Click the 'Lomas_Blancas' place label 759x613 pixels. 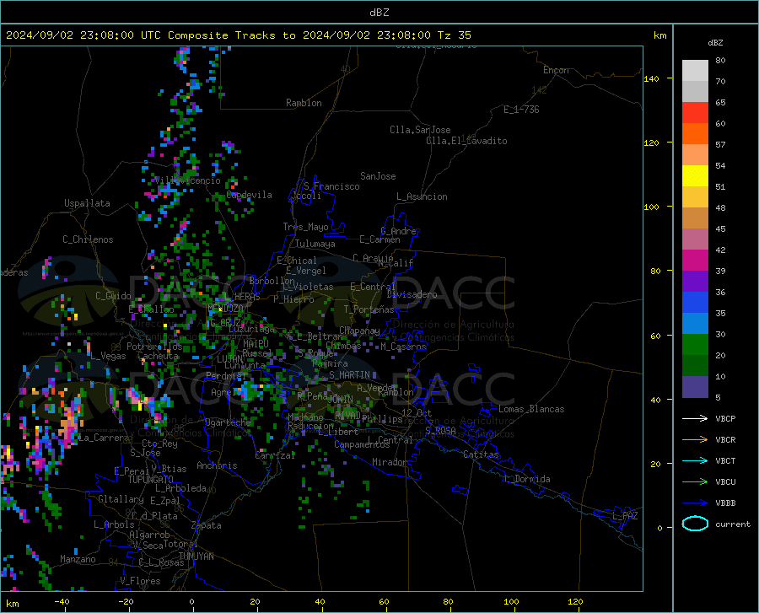point(531,409)
